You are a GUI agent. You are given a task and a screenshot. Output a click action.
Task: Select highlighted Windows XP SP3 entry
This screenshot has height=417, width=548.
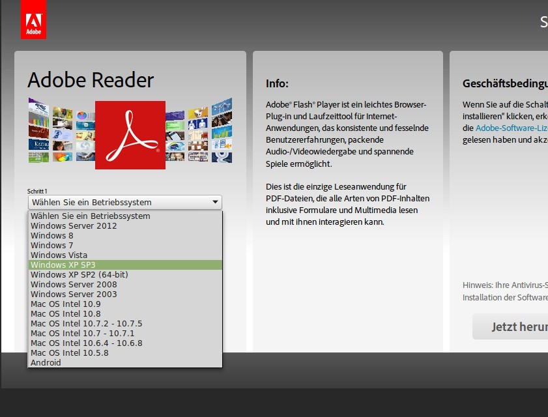[63, 265]
